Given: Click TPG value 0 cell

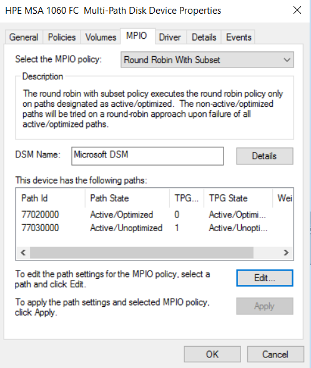Looking at the screenshot, I should pyautogui.click(x=177, y=214).
